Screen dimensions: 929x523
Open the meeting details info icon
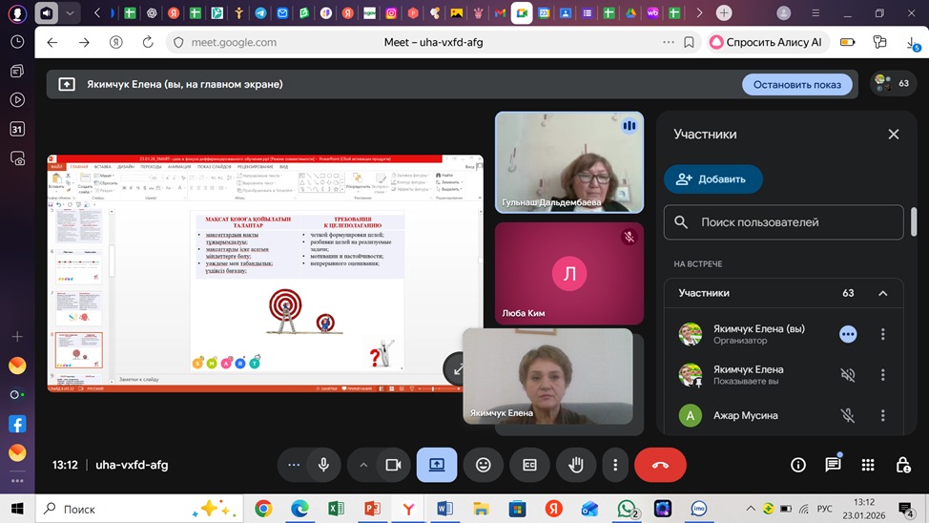tap(798, 465)
